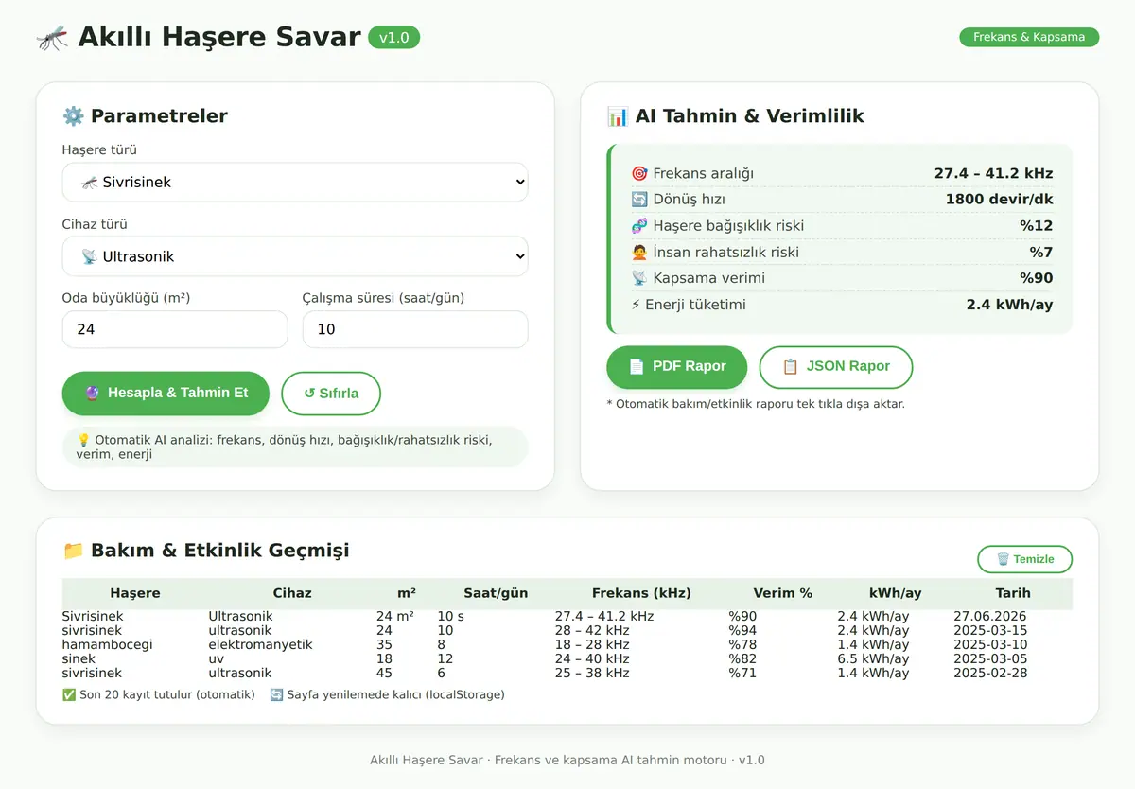Click the Frekans & Kapsama badge
Screen dimensions: 1135x789
pyautogui.click(x=1029, y=38)
